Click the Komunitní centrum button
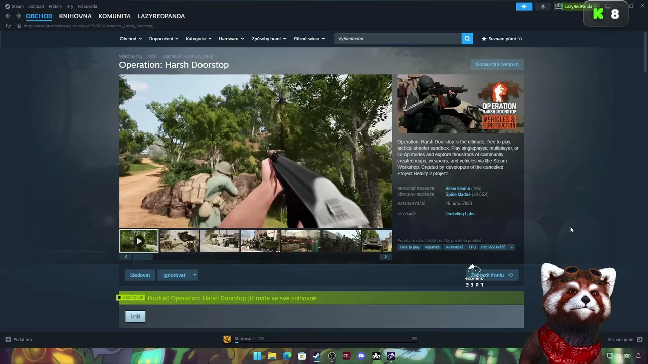Viewport: 648px width, 364px height. [497, 64]
